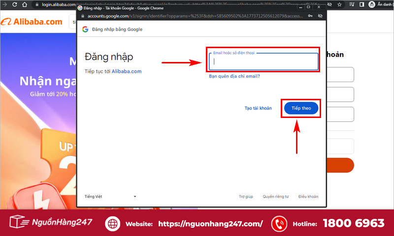Click the lock icon beside accounts.google.com
Screen dimensions: 394x236
coord(83,16)
